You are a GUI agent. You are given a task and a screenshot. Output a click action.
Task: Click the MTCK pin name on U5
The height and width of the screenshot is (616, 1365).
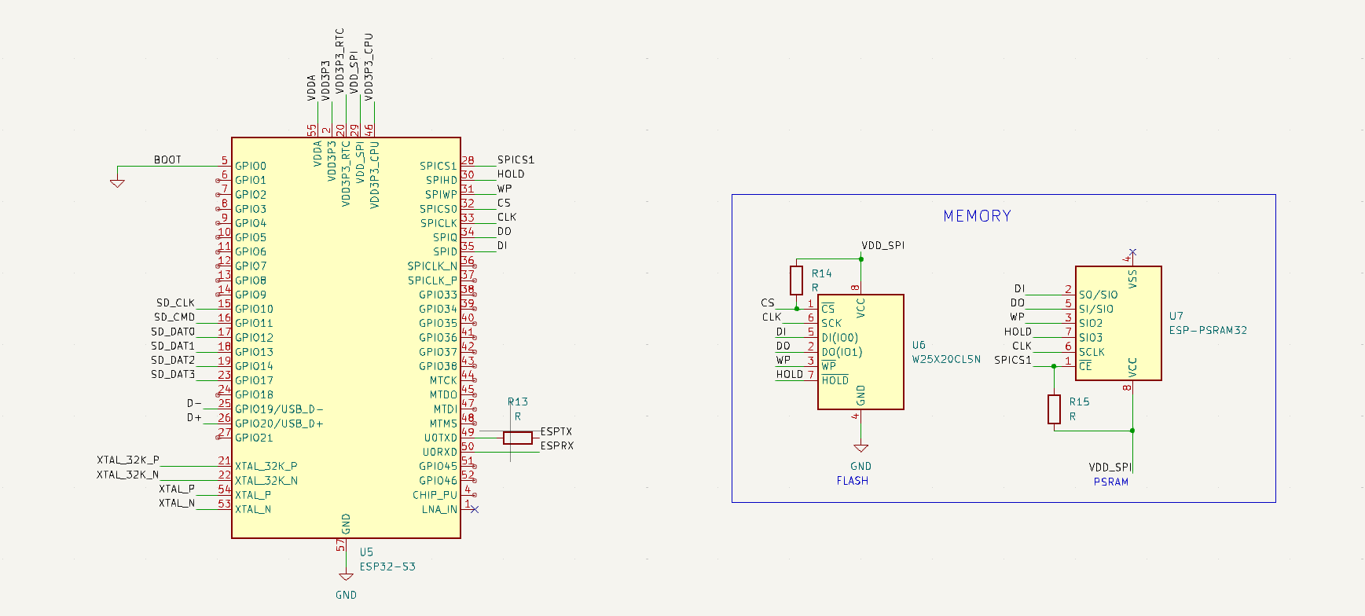[443, 380]
